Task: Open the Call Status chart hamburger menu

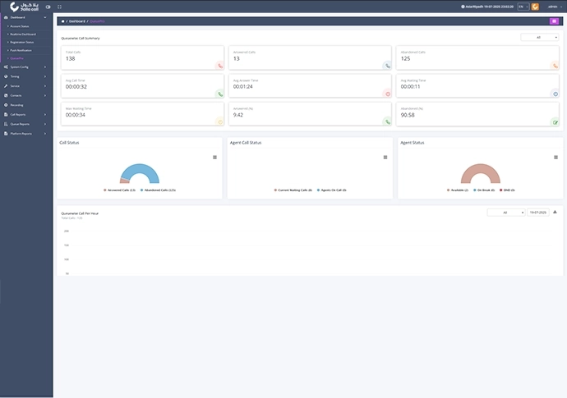Action: pos(214,157)
